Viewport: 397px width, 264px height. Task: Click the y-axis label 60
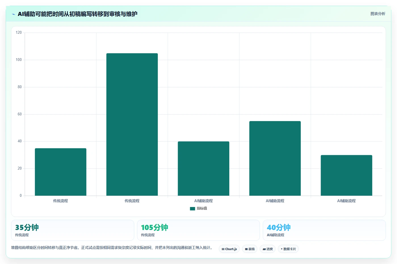click(20, 114)
